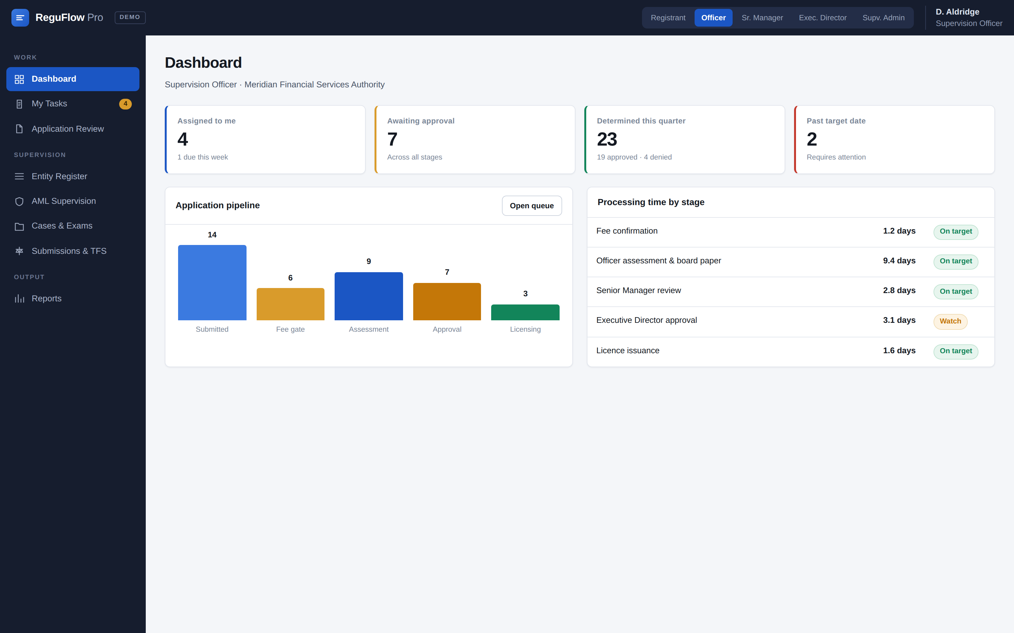Click the AML Supervision shield icon
Image resolution: width=1014 pixels, height=633 pixels.
[19, 201]
